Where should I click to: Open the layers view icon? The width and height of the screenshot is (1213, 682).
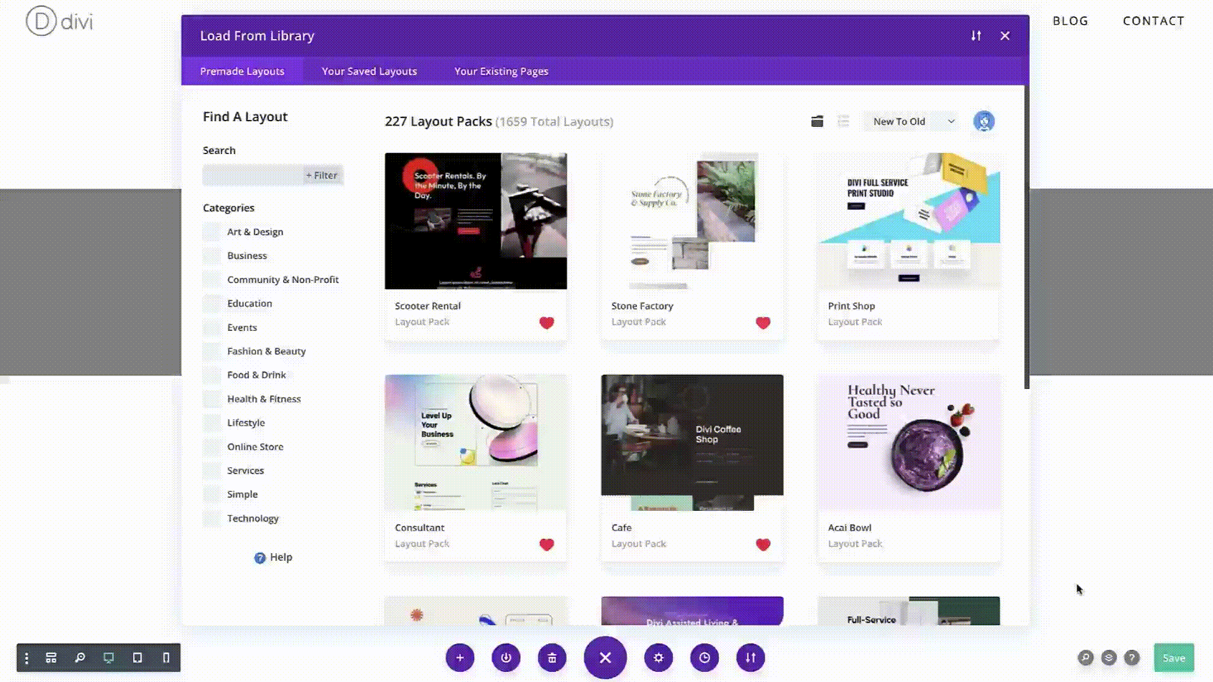[x=1109, y=658]
